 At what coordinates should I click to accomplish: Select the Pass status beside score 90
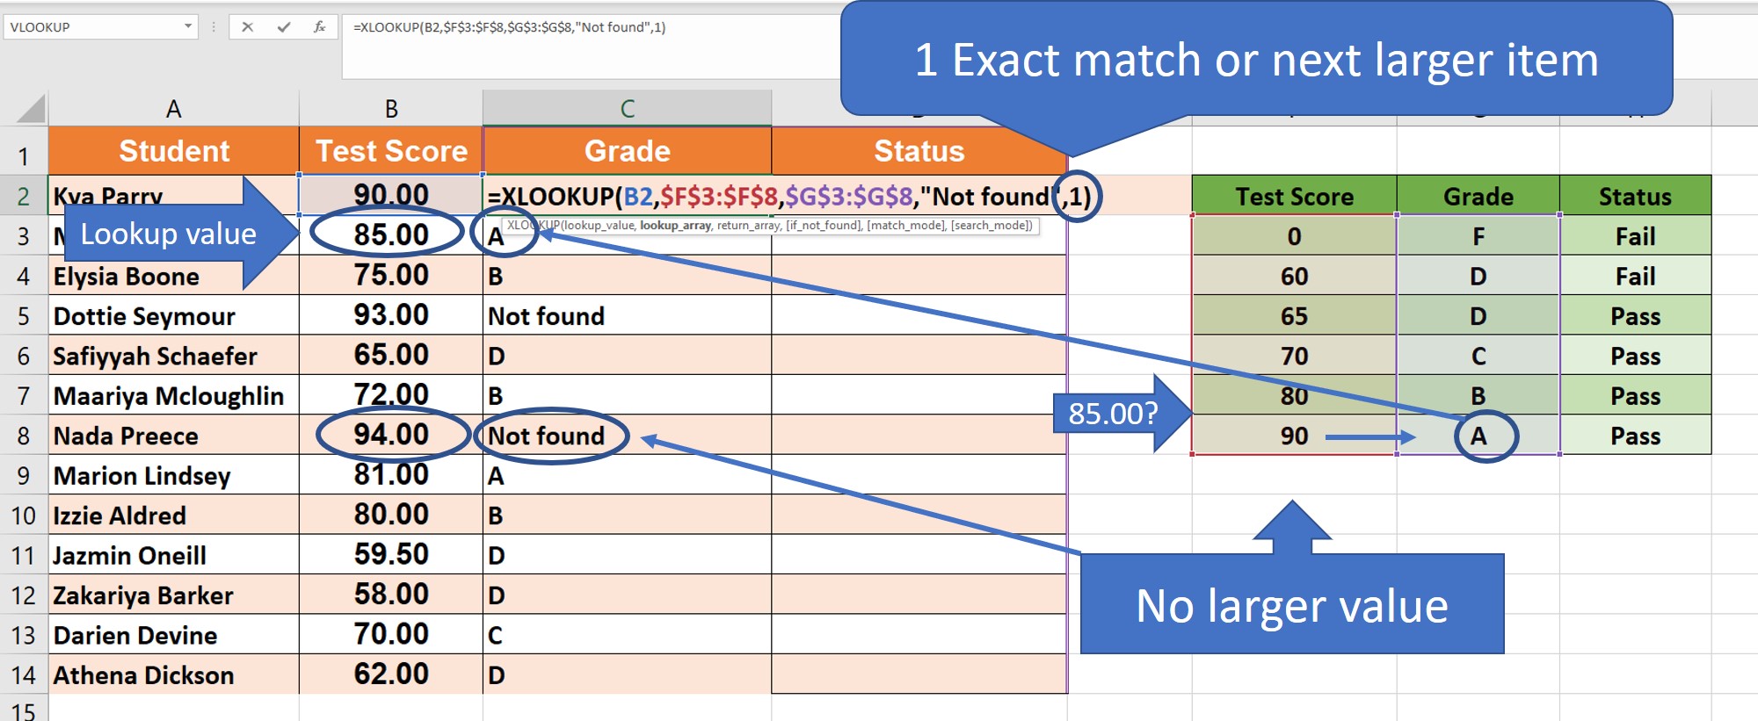tap(1635, 436)
